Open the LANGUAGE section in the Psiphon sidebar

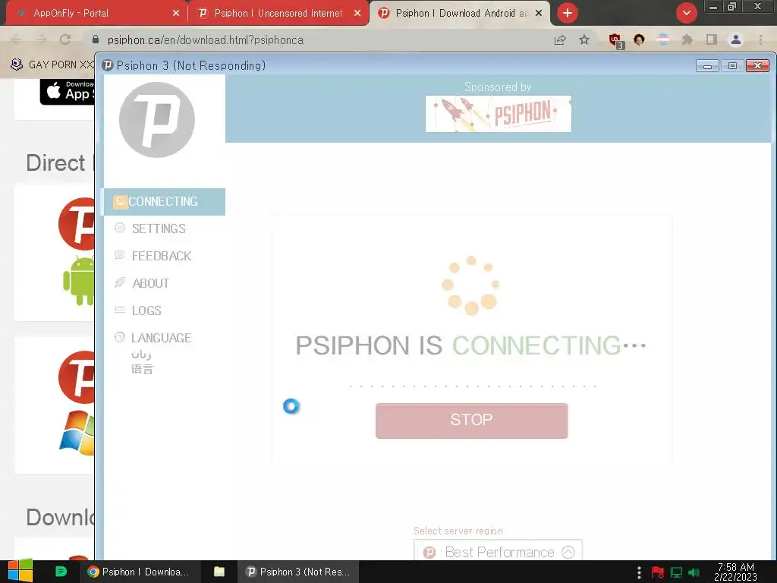pos(161,338)
